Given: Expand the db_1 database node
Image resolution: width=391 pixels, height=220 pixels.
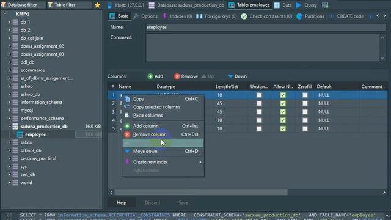Looking at the screenshot, I should [x=10, y=22].
